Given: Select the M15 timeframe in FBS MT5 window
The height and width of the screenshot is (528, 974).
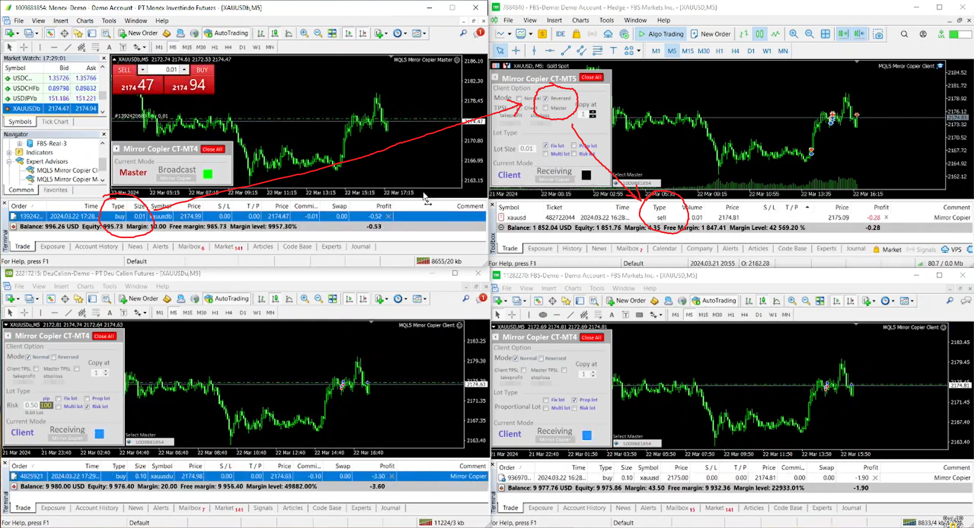Looking at the screenshot, I should 688,51.
